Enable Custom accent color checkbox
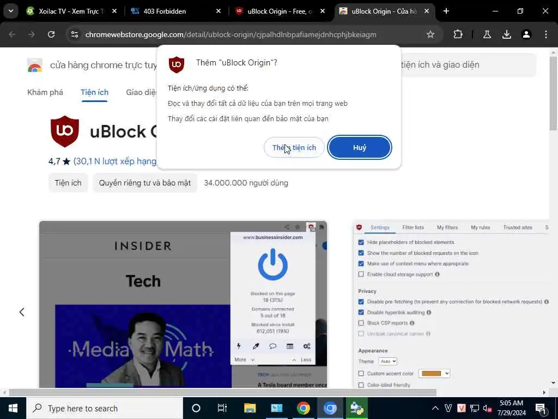The height and width of the screenshot is (419, 558). click(x=361, y=373)
